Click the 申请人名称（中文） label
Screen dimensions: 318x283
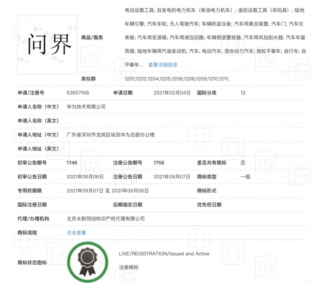(x=38, y=107)
